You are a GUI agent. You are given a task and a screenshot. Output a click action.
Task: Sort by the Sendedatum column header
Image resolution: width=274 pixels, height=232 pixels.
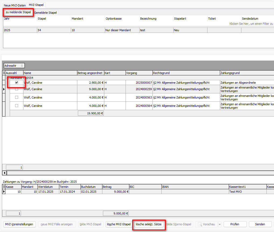(258, 19)
